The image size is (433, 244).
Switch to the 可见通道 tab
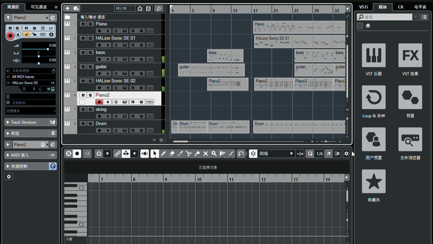point(39,7)
